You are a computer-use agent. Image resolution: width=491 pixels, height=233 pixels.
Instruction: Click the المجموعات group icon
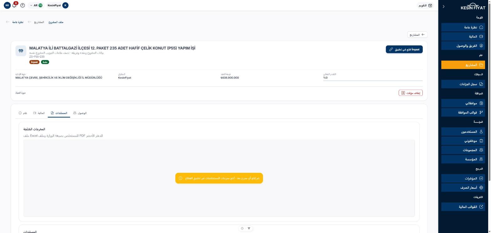click(481, 150)
